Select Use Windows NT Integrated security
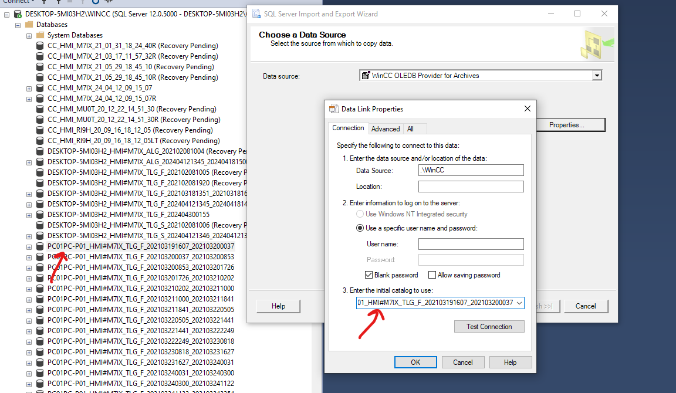Viewport: 676px width, 393px height. pos(360,214)
